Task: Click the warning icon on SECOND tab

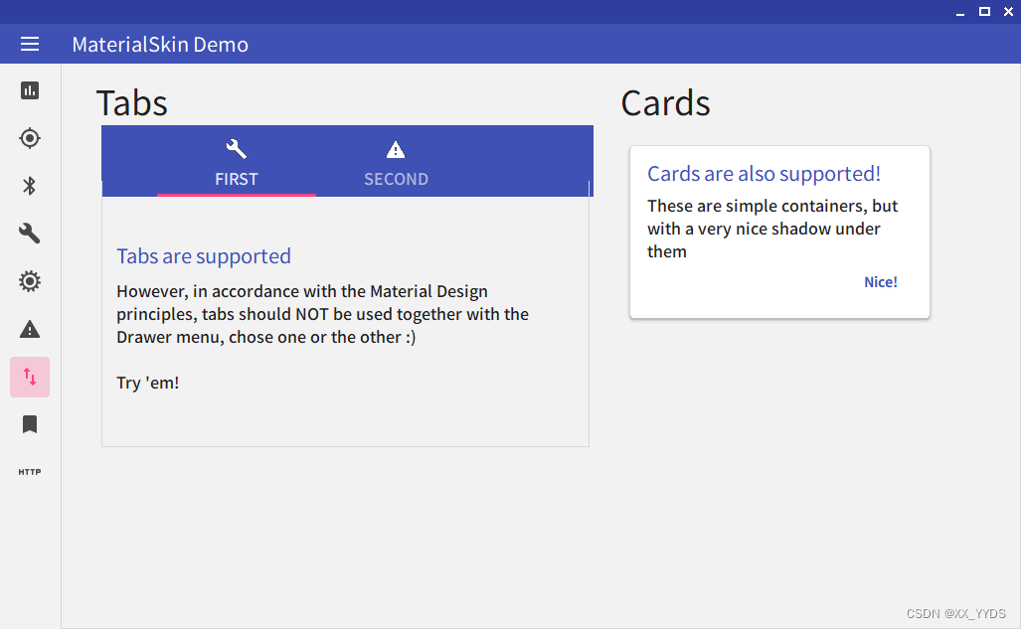Action: 396,150
